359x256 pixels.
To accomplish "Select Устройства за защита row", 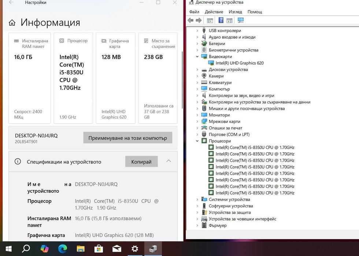I will 229,212.
